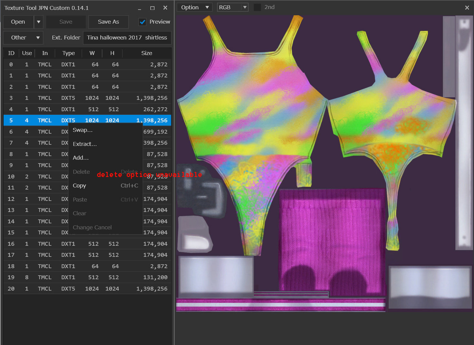Select texture row ID 19 with Use 8
The image size is (474, 345).
coord(87,277)
